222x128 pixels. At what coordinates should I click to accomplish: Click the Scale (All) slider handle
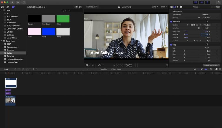185,31
